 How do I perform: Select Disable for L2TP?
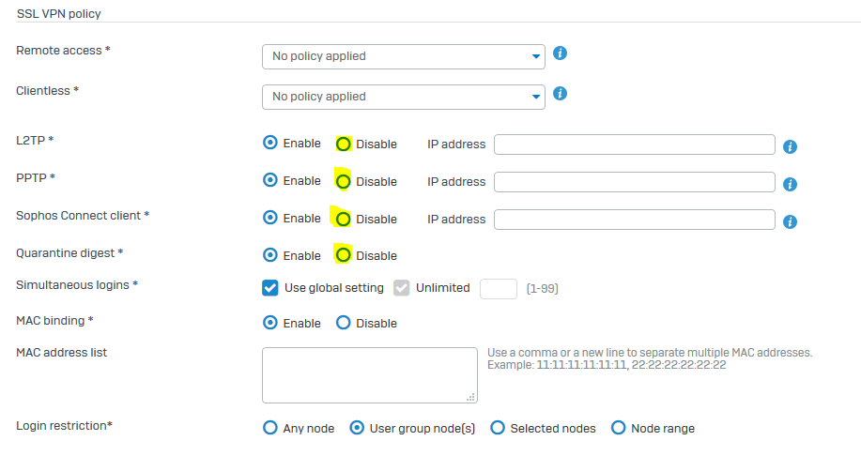coord(344,144)
